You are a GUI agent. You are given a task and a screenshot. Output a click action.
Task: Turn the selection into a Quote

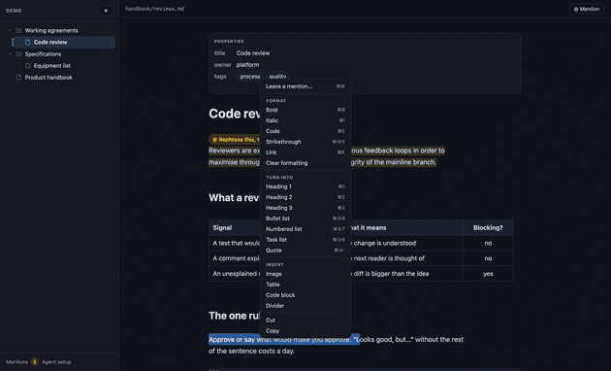point(305,251)
